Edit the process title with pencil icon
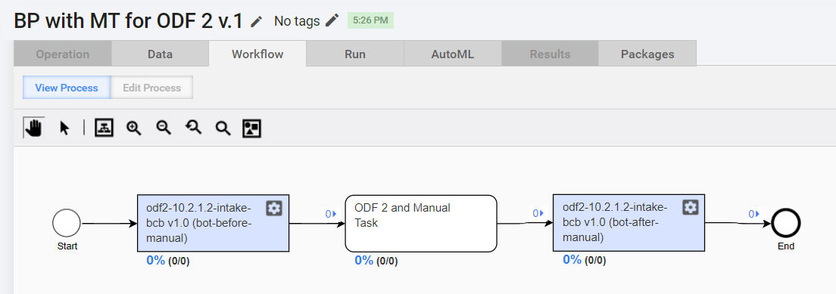Viewport: 836px width, 294px height. (x=257, y=21)
